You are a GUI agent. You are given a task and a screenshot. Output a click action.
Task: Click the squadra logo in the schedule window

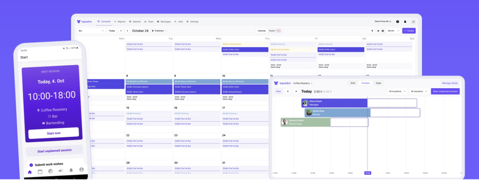coord(84,22)
